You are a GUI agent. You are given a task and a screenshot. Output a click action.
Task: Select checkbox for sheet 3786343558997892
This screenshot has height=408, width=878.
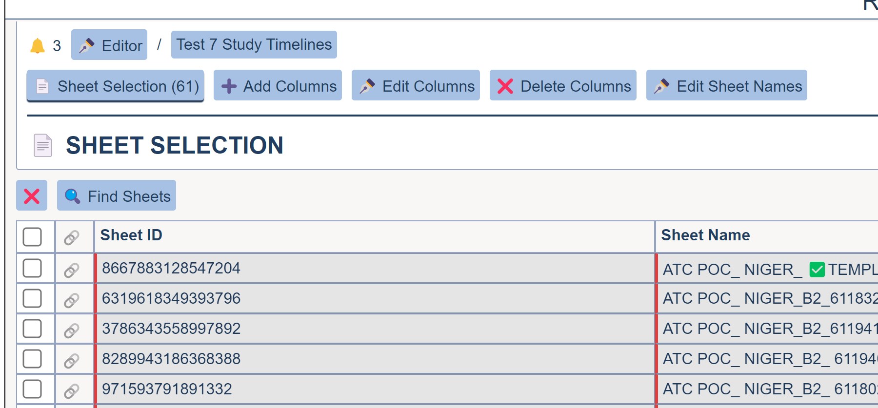point(32,329)
